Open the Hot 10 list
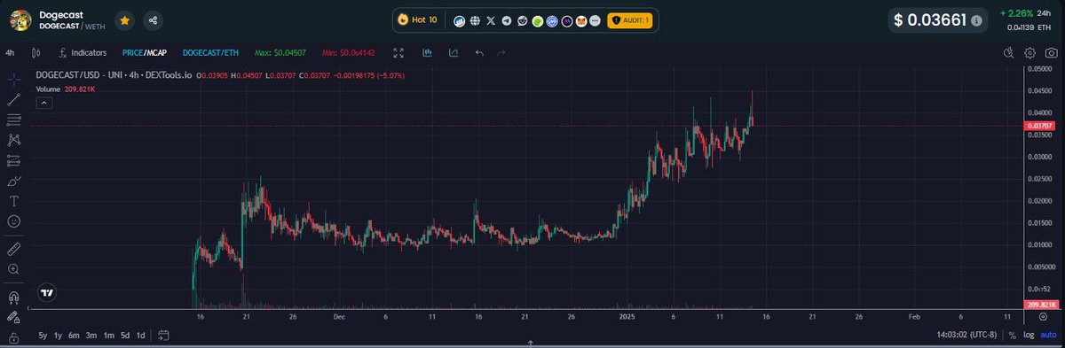The width and height of the screenshot is (1065, 348). tap(417, 19)
